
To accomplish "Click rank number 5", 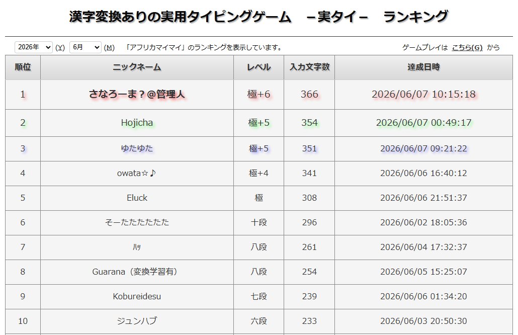I will pyautogui.click(x=23, y=198).
